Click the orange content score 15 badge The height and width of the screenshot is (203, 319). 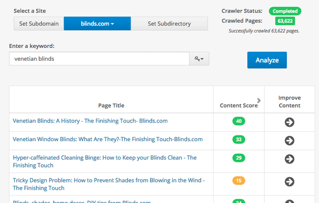coord(238,180)
